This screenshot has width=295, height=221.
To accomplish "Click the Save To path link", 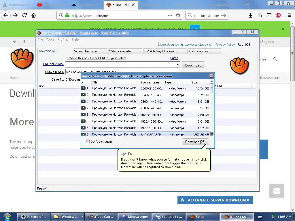I will pos(73,79).
